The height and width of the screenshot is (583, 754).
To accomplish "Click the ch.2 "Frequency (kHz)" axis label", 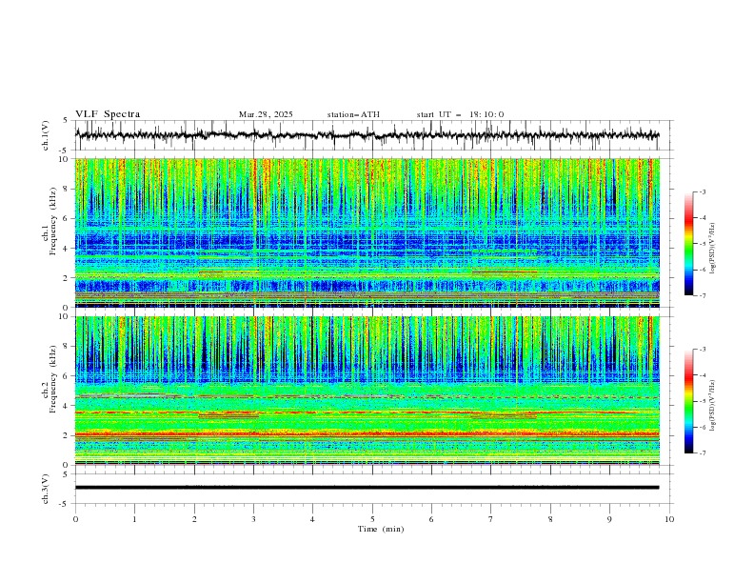I will [x=53, y=379].
